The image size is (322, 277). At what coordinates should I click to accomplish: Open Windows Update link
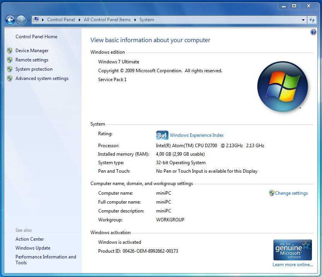(33, 248)
